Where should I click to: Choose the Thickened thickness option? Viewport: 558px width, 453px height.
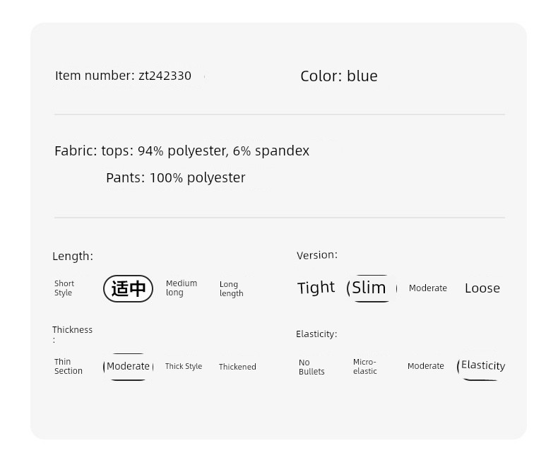pyautogui.click(x=237, y=367)
